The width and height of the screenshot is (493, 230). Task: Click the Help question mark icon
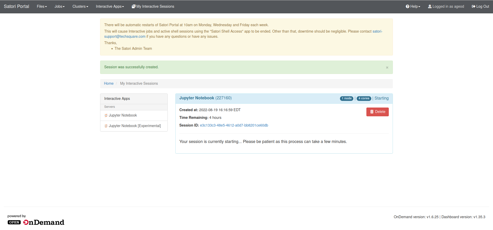click(407, 6)
